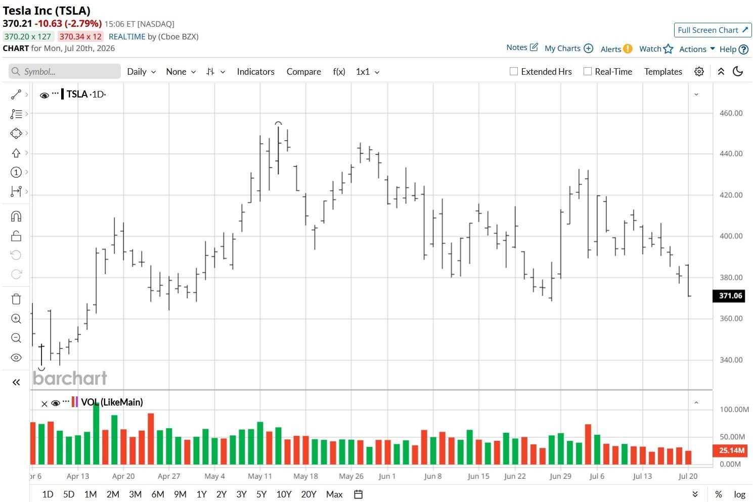Select the 5Y range
Image resolution: width=753 pixels, height=502 pixels.
[x=261, y=494]
